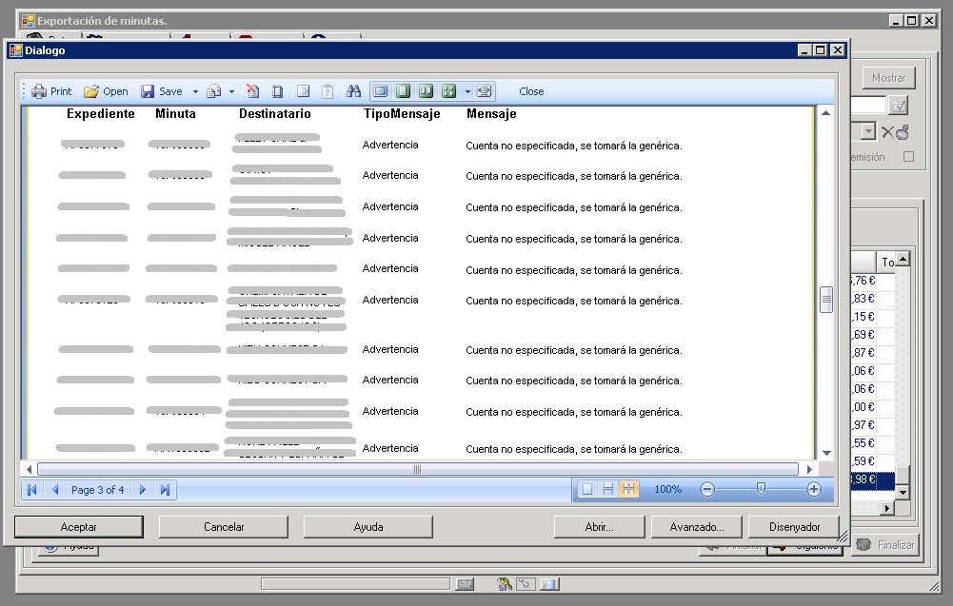Click the Avanzado... button
Viewport: 953px width, 606px height.
pos(696,526)
